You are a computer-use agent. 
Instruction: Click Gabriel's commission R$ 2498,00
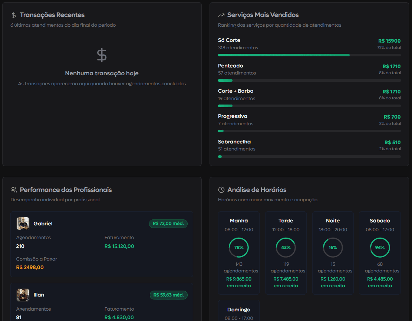pyautogui.click(x=30, y=267)
